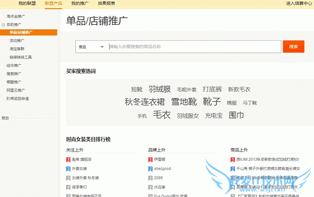Screen dimensions: 314x197
Task: Click the hot word 手机
Action: click(142, 116)
